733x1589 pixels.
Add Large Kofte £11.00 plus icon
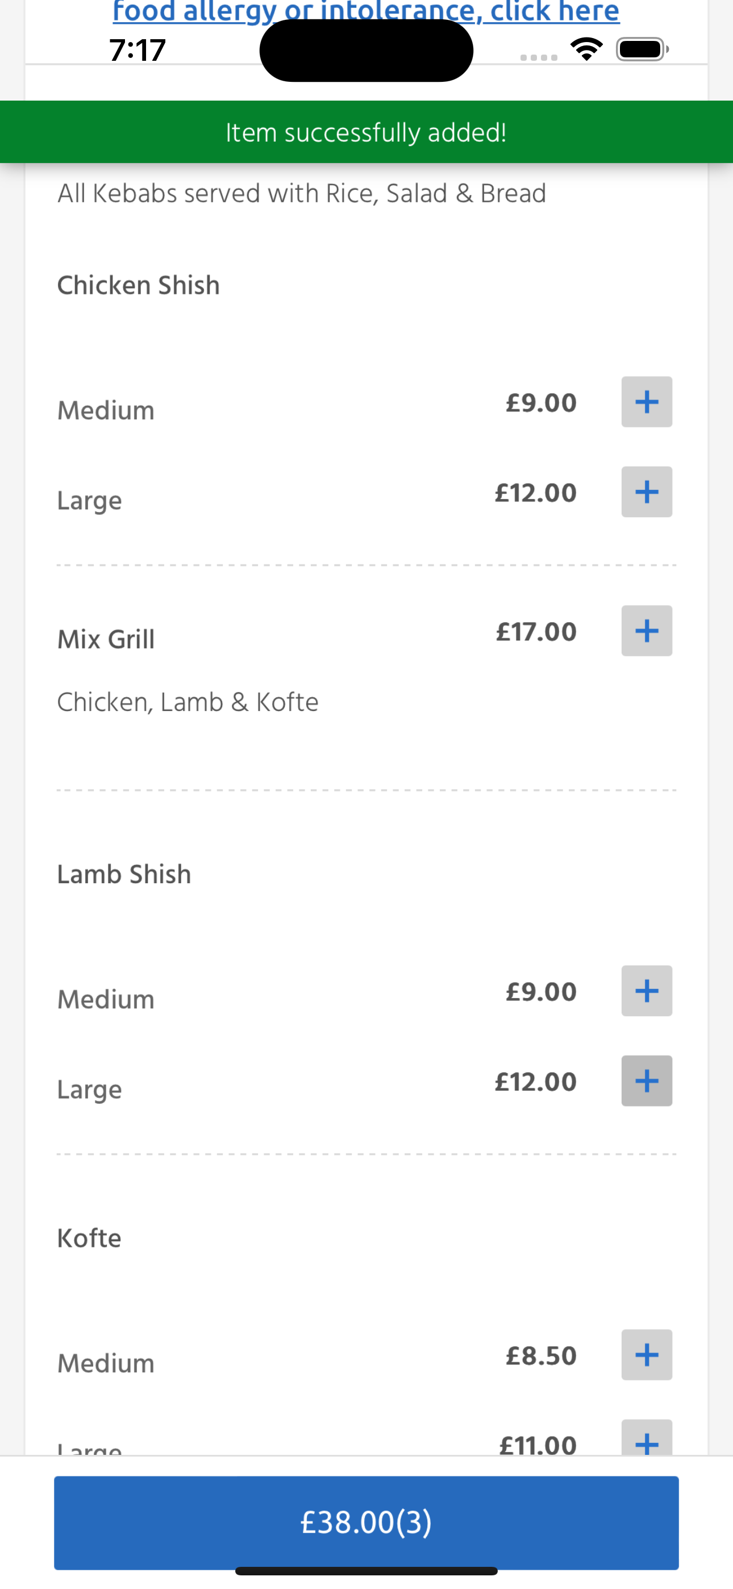(x=647, y=1438)
